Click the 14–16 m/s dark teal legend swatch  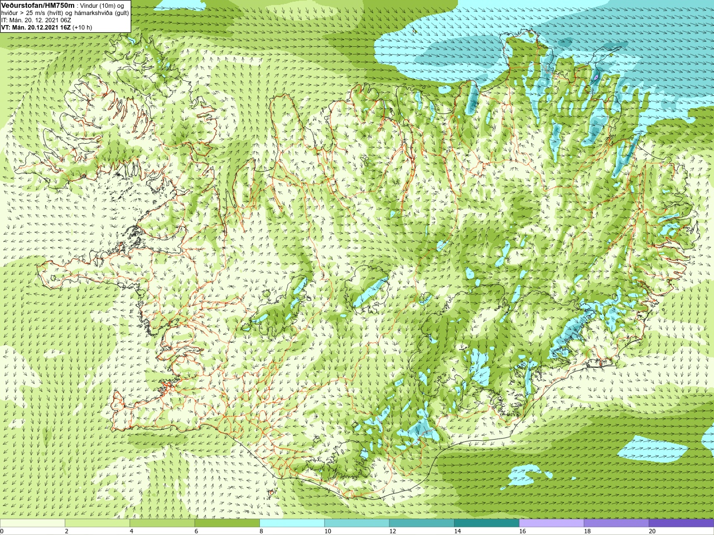click(487, 523)
